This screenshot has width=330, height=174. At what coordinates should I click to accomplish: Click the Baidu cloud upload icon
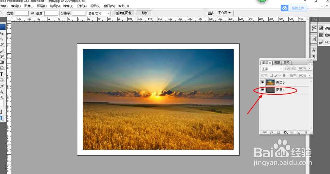[x=285, y=8]
